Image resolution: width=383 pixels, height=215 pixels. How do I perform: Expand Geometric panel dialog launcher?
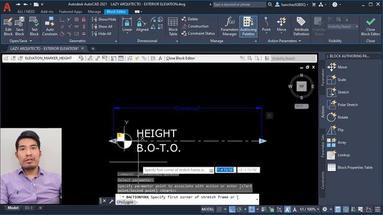pyautogui.click(x=116, y=41)
